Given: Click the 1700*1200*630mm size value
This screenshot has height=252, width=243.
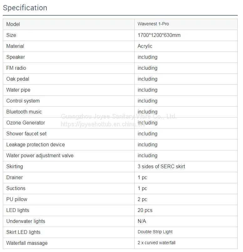Looking at the screenshot, I should [159, 35].
